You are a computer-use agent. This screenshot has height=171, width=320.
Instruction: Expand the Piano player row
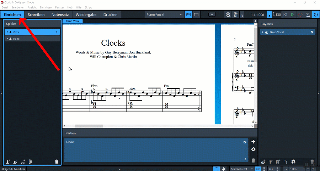(x=7, y=39)
